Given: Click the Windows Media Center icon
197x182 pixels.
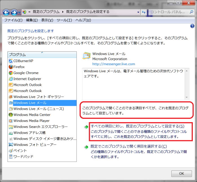Looking at the screenshot, I should 11,115.
